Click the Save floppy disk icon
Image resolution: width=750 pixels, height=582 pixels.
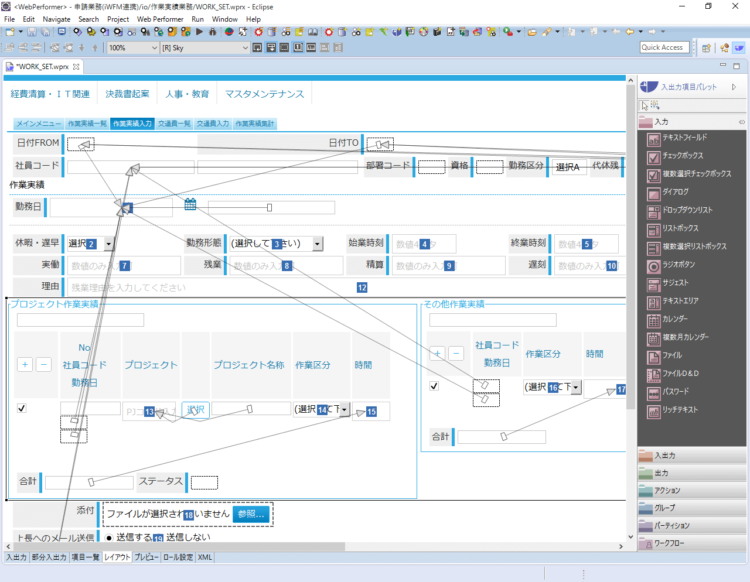point(32,32)
